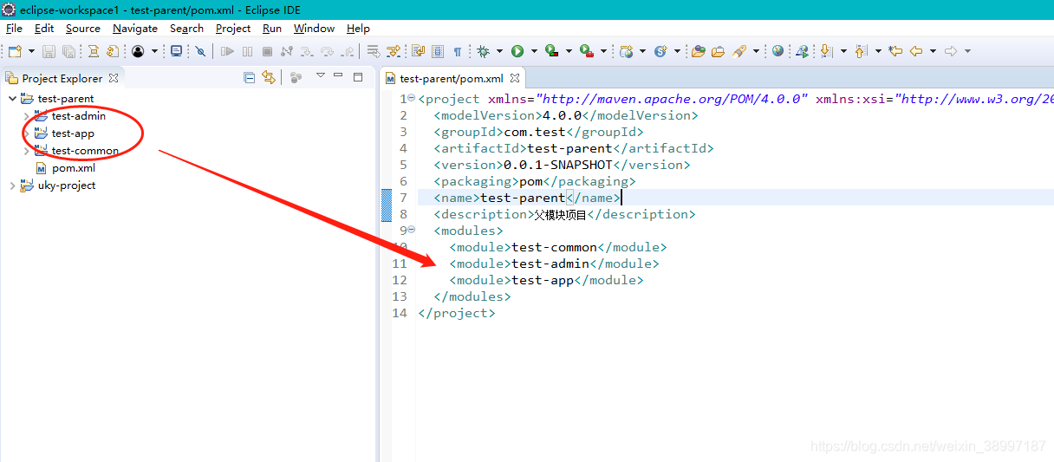Viewport: 1054px width, 462px height.
Task: Click the green Run button icon
Action: tap(517, 51)
